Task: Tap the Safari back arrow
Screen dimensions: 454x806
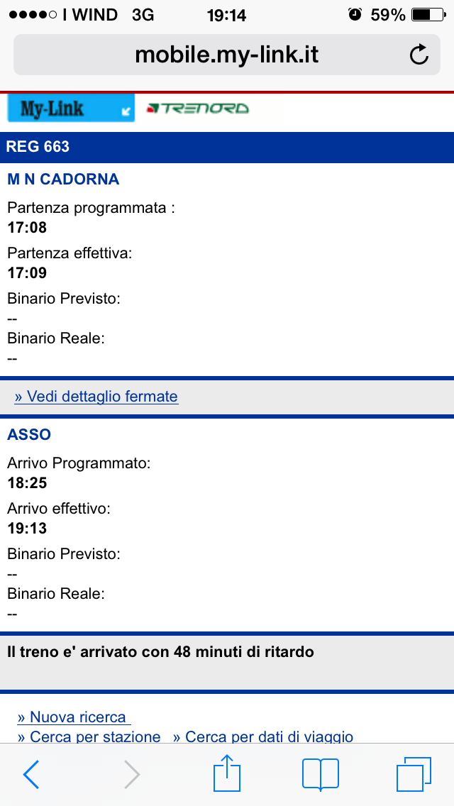Action: pyautogui.click(x=31, y=774)
